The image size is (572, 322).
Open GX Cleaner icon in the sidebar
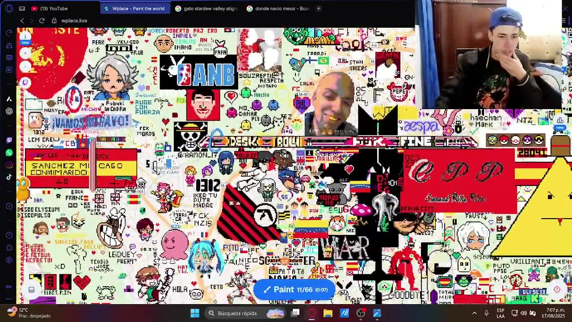tap(9, 45)
